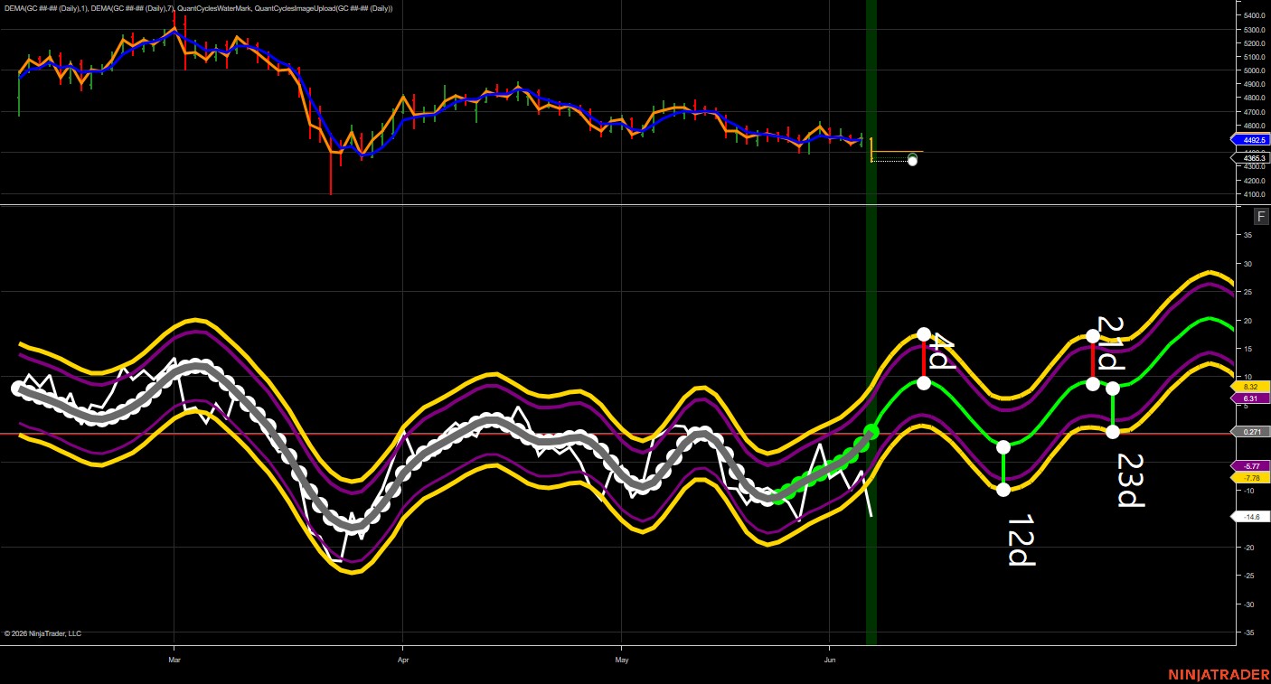Click the white dot atop the 21d red line
The image size is (1271, 684).
1093,336
